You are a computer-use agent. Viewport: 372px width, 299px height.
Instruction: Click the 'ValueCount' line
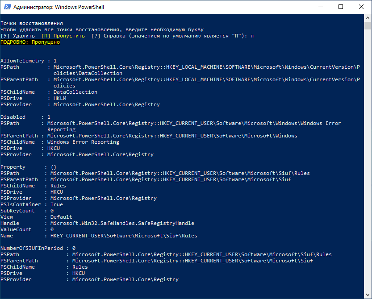coord(27,229)
